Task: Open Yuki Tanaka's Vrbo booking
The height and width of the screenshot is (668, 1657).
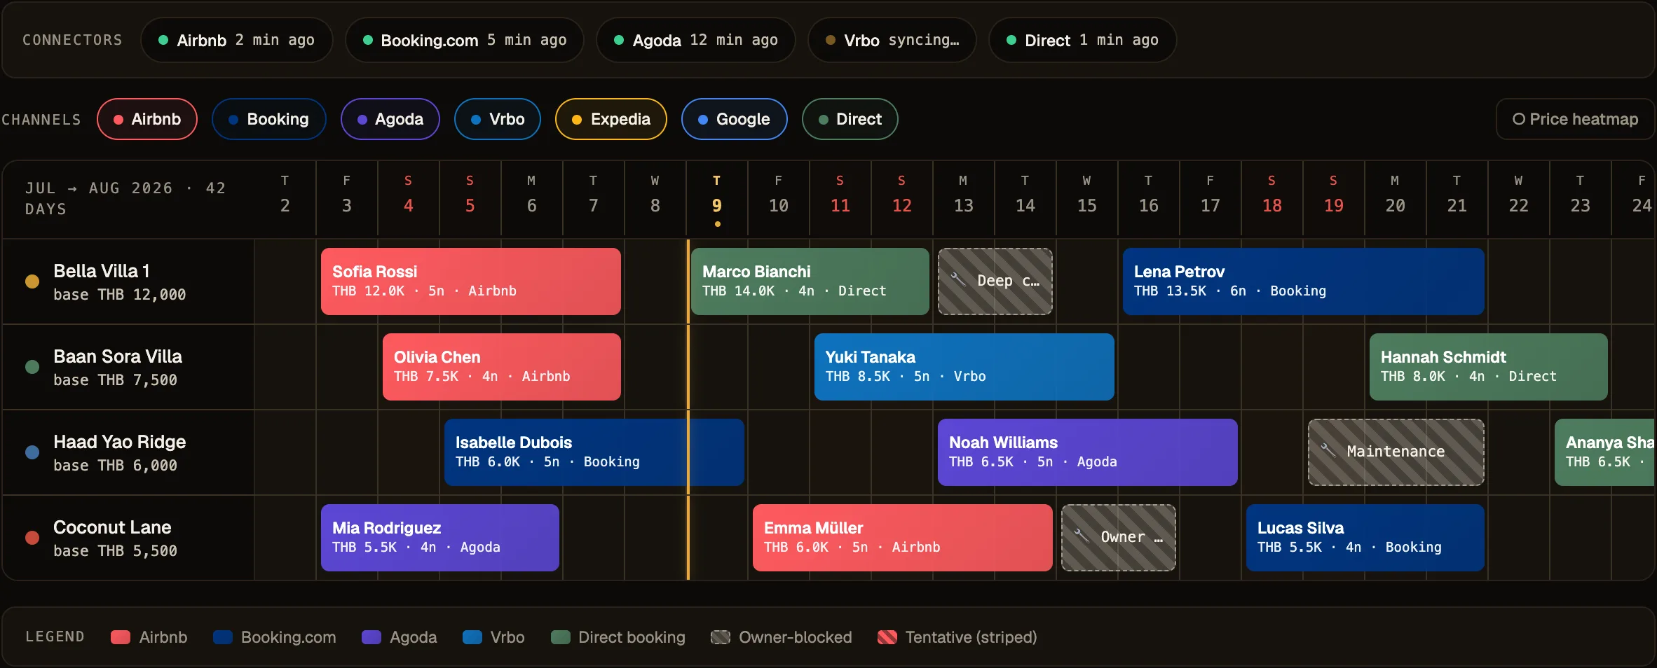Action: [964, 367]
